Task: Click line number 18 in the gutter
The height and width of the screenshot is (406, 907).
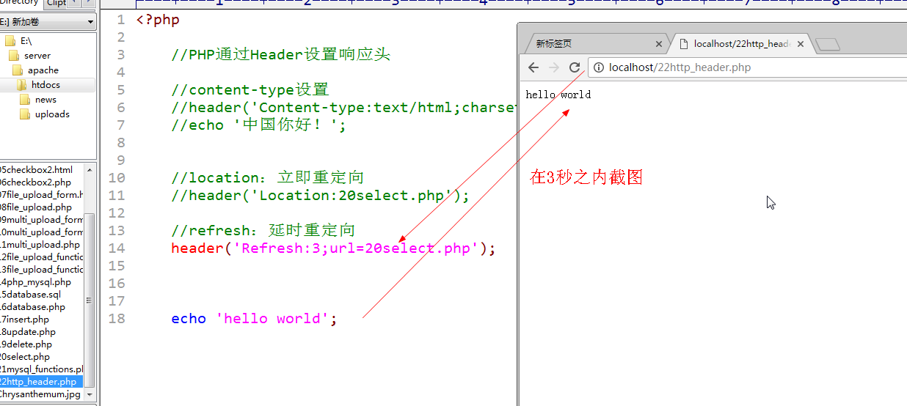Action: coord(117,319)
